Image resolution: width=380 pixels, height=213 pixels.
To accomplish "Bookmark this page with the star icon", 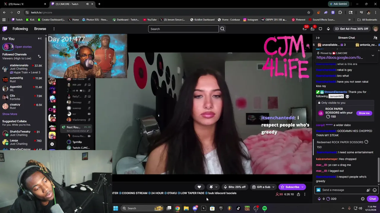I will pyautogui.click(x=309, y=12).
